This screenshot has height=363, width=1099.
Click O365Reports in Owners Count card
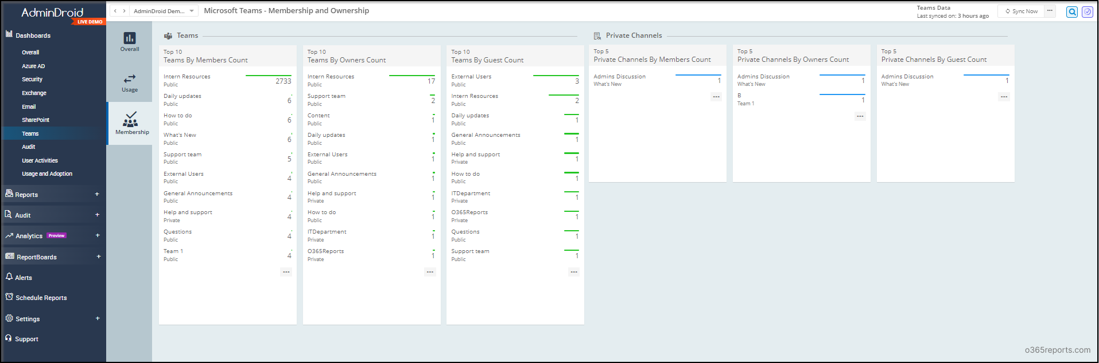pos(325,251)
